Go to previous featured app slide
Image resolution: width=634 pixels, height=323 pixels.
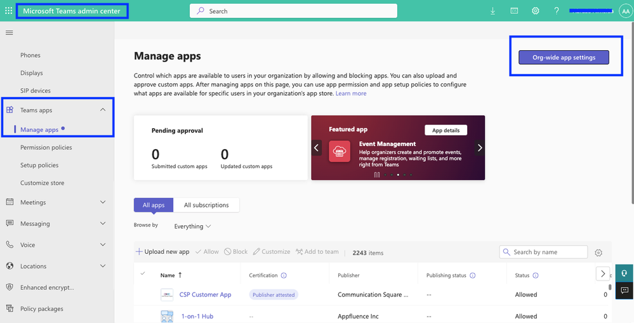[x=317, y=148]
